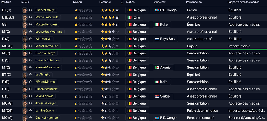Click the sort arrow beside Potentiel header
Screen dimensions: 267x121
122,2
